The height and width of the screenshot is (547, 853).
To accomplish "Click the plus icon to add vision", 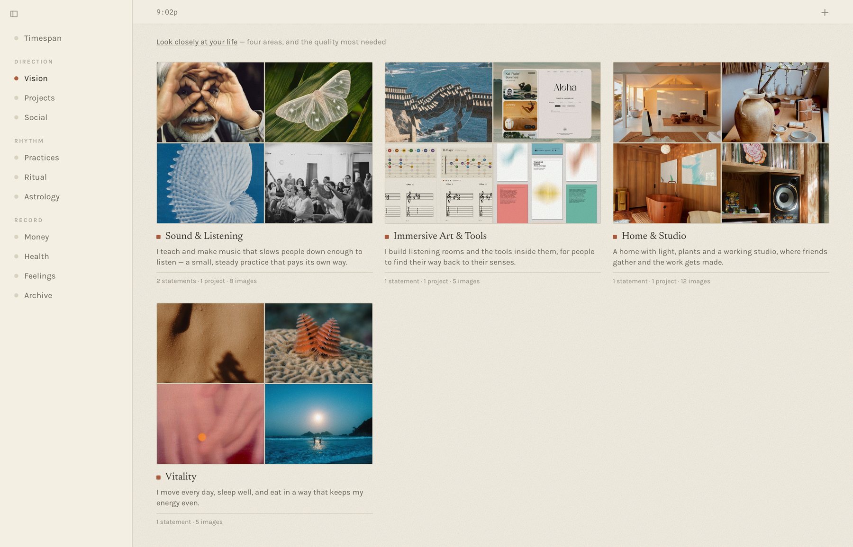I will pos(825,12).
